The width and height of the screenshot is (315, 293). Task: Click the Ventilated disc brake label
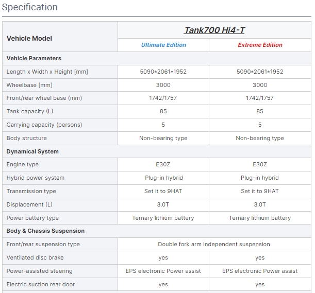[x=35, y=257]
